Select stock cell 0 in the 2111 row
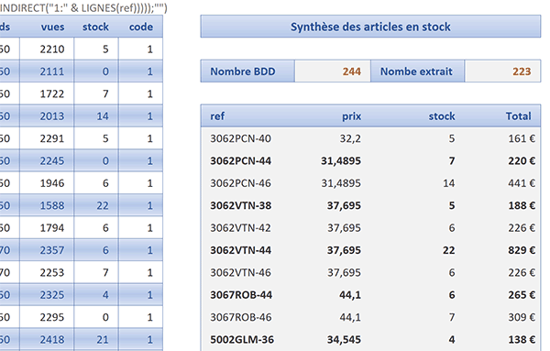The width and height of the screenshot is (550, 351). [95, 71]
